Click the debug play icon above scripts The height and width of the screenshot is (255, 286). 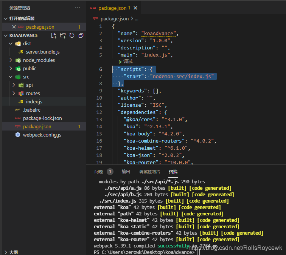[x=120, y=62]
